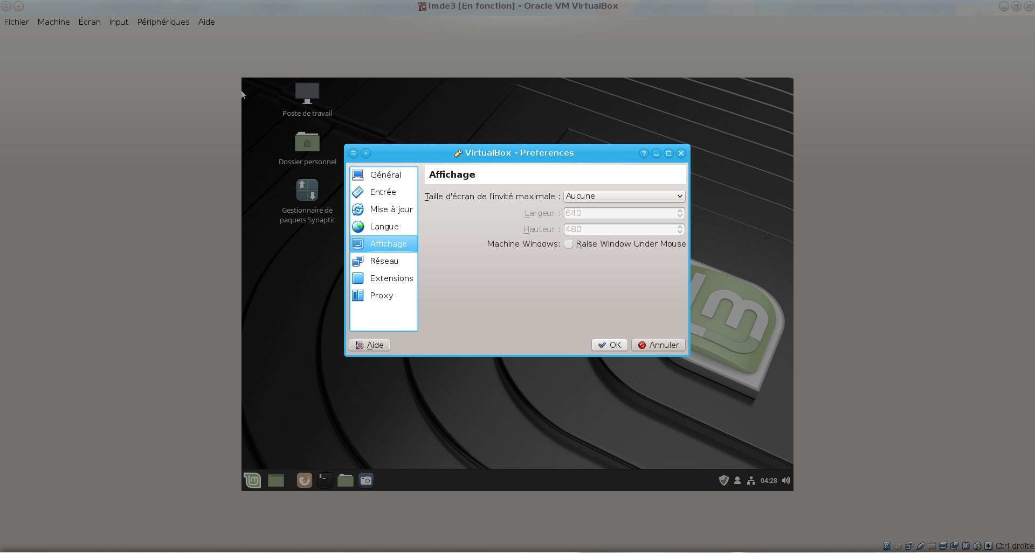Click the Hauteur spinbox arrows
Viewport: 1035px width, 553px height.
tap(680, 229)
